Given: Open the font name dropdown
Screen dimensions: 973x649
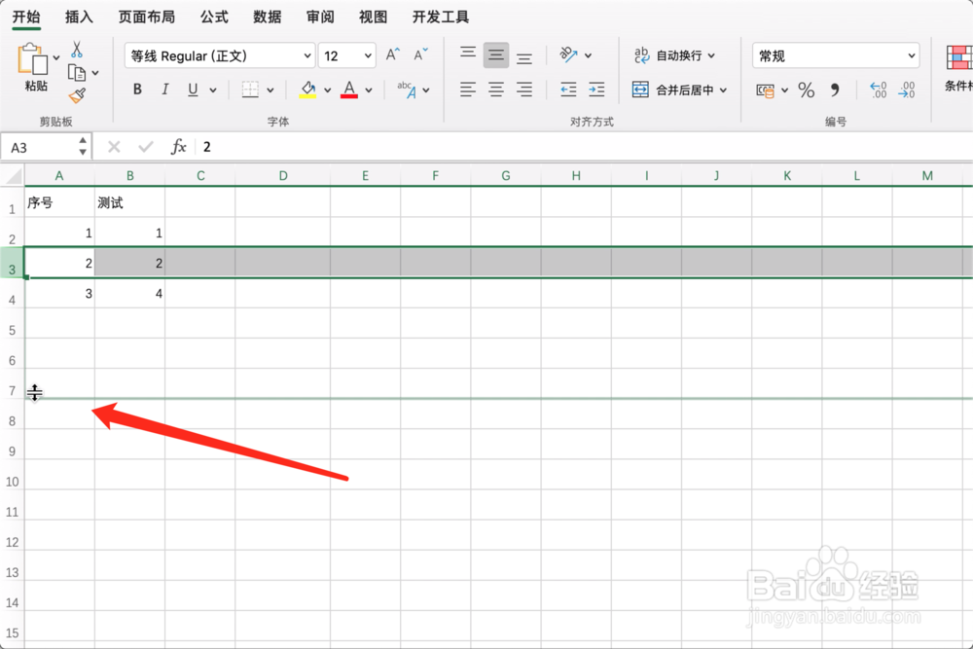Looking at the screenshot, I should (306, 55).
